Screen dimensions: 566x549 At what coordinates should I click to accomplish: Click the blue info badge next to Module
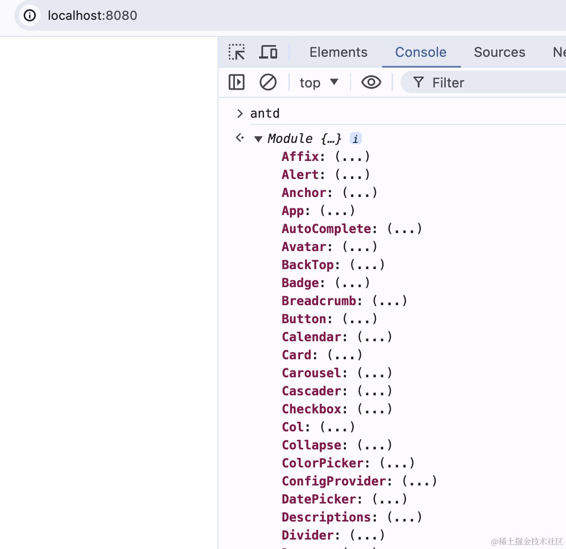(356, 139)
